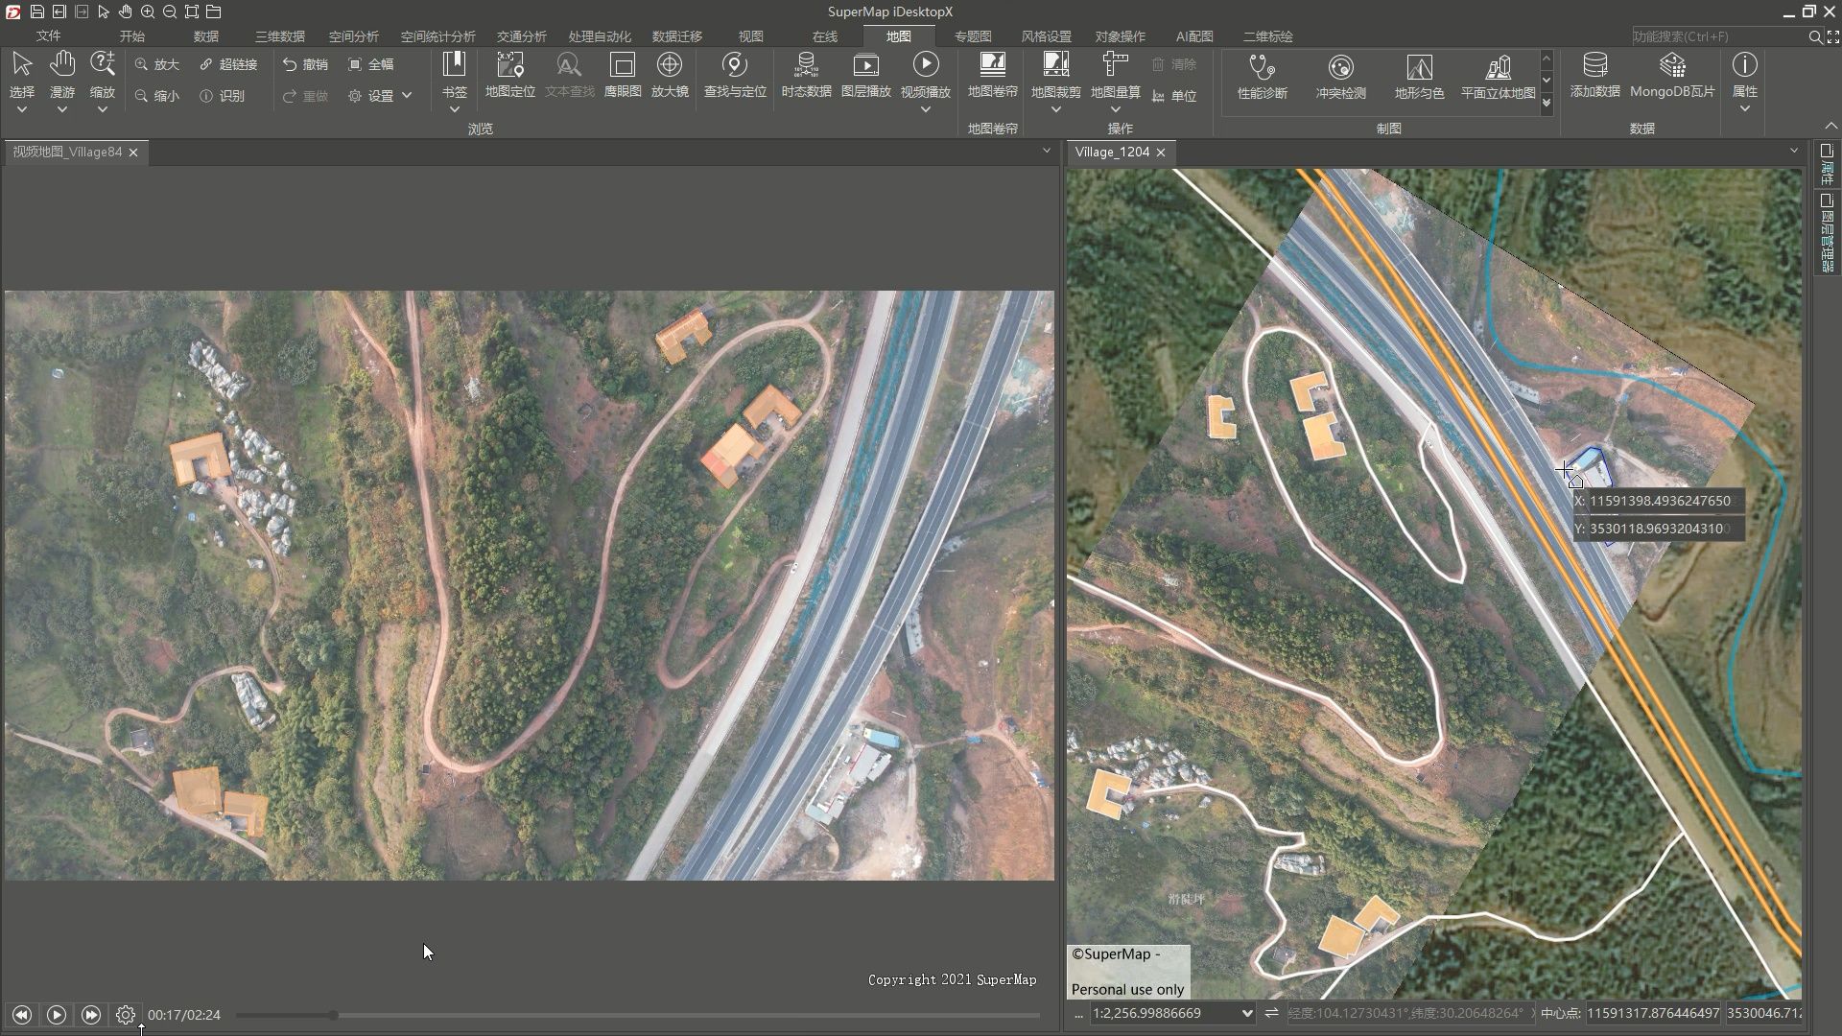Image resolution: width=1842 pixels, height=1036 pixels.
Task: Close the 视频地图_Village84 tab
Action: tap(133, 153)
